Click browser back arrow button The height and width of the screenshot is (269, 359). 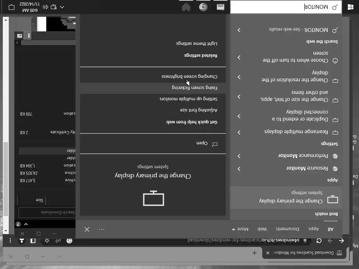click(341, 241)
